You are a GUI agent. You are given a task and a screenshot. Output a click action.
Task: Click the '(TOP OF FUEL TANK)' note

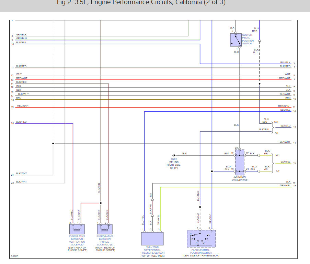(x=152, y=256)
